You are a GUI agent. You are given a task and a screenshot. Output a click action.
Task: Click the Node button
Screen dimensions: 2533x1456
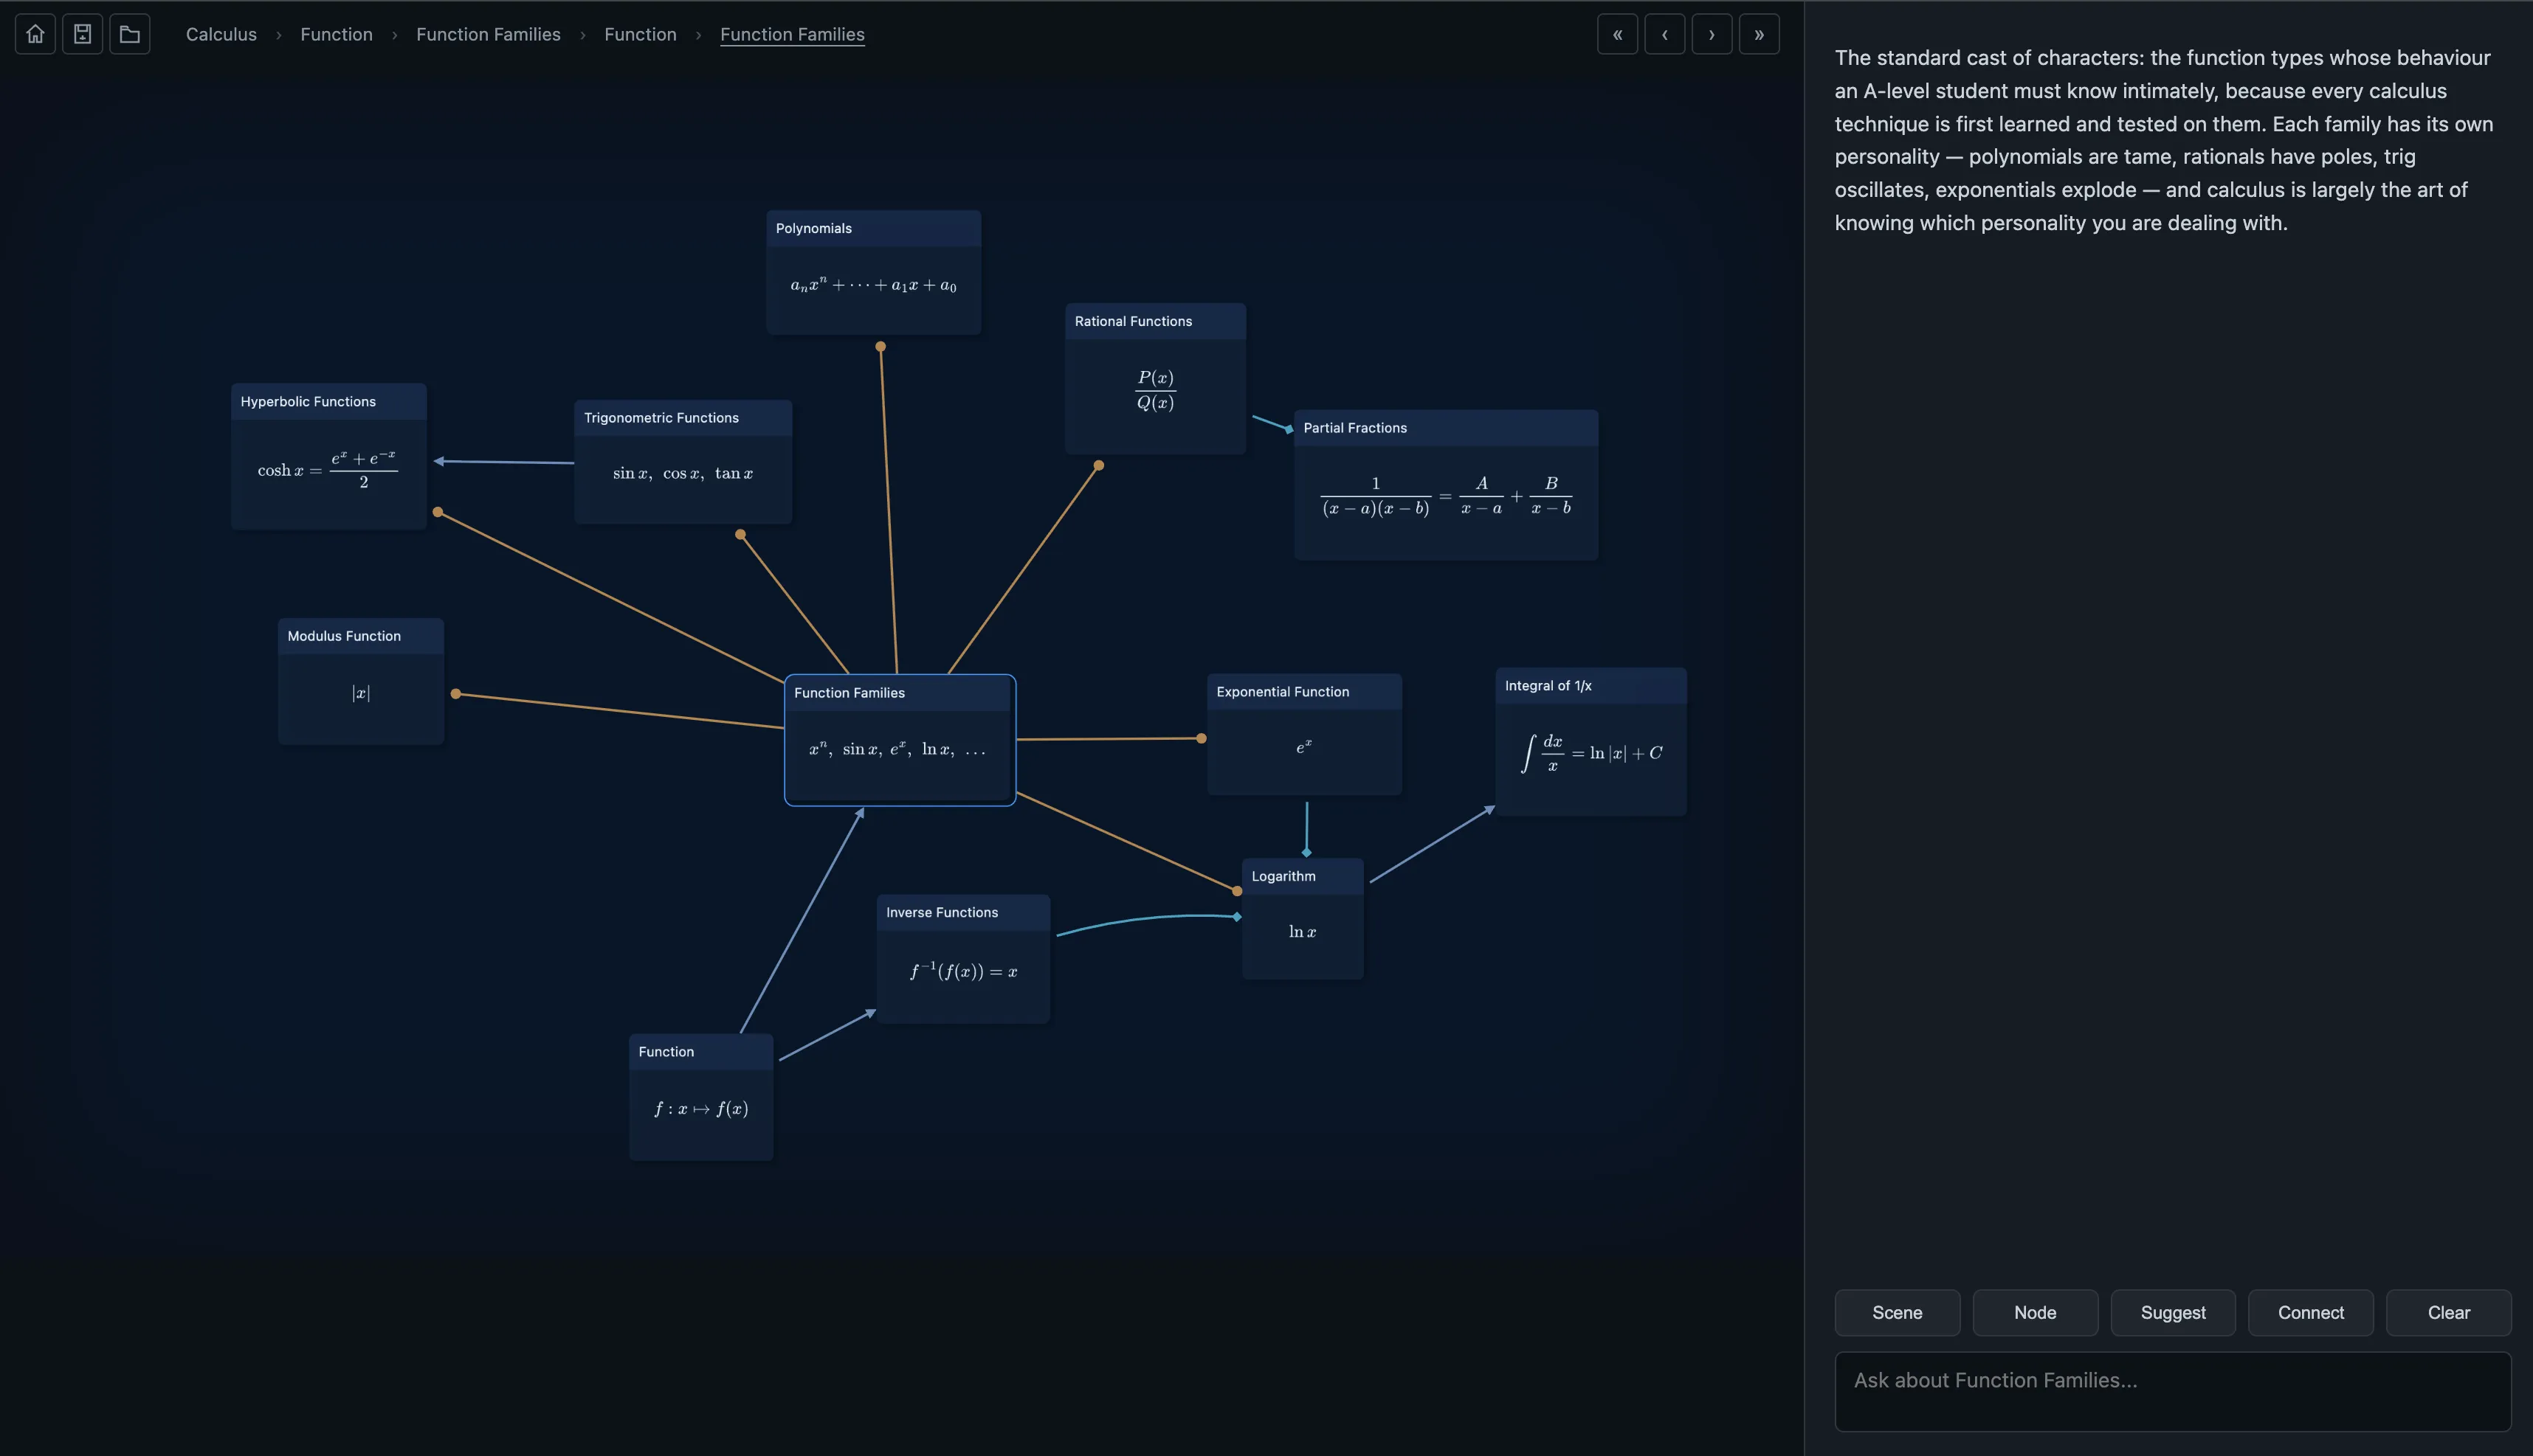(x=2035, y=1312)
